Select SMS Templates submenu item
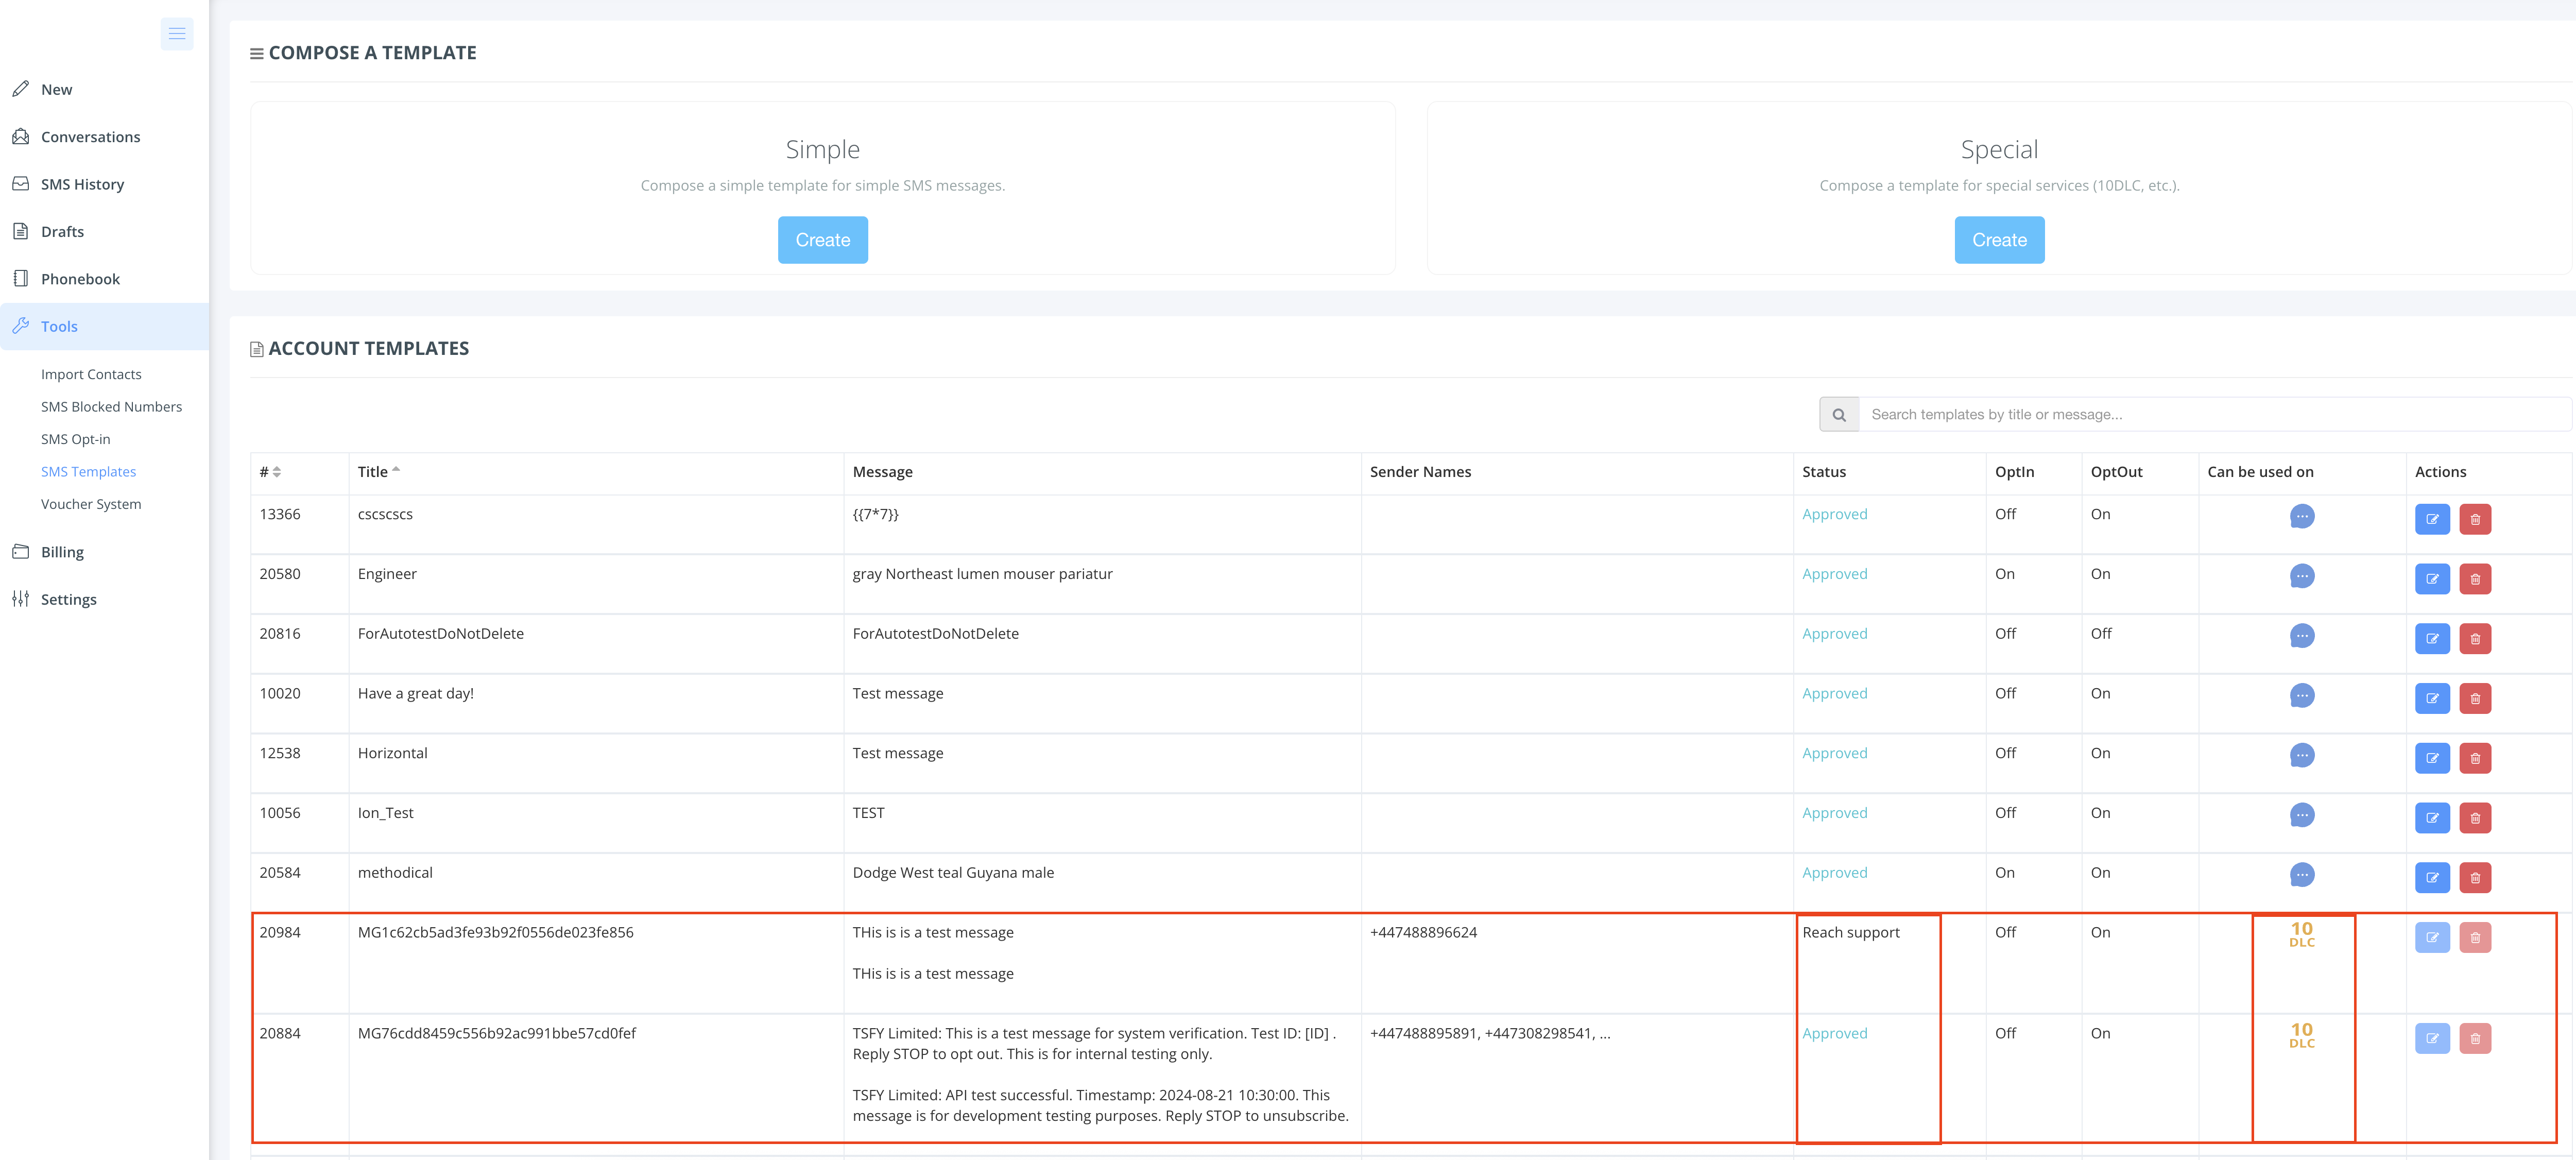This screenshot has width=2576, height=1160. pyautogui.click(x=88, y=472)
